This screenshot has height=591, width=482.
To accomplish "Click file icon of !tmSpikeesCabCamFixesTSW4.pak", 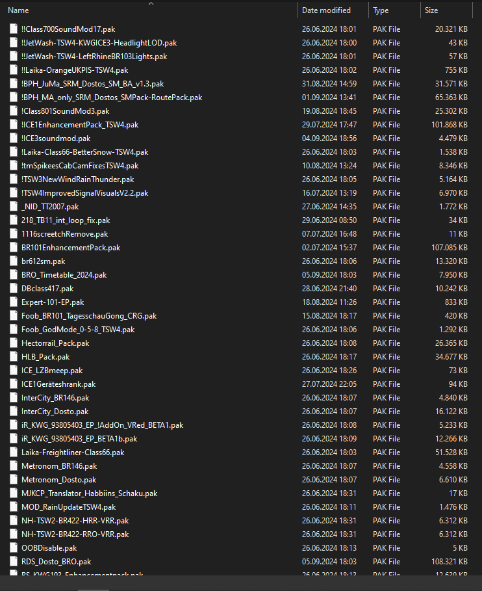I will [14, 165].
